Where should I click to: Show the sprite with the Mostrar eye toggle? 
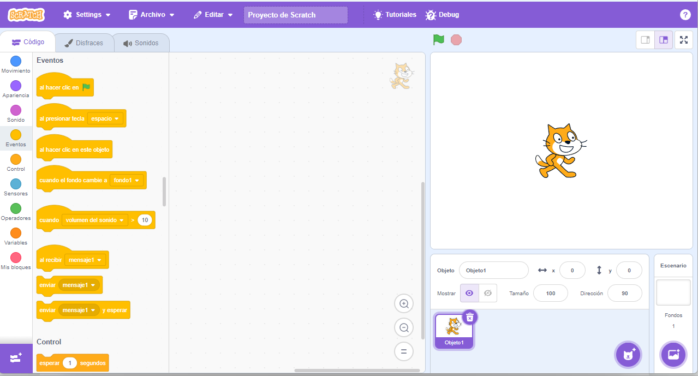click(469, 293)
